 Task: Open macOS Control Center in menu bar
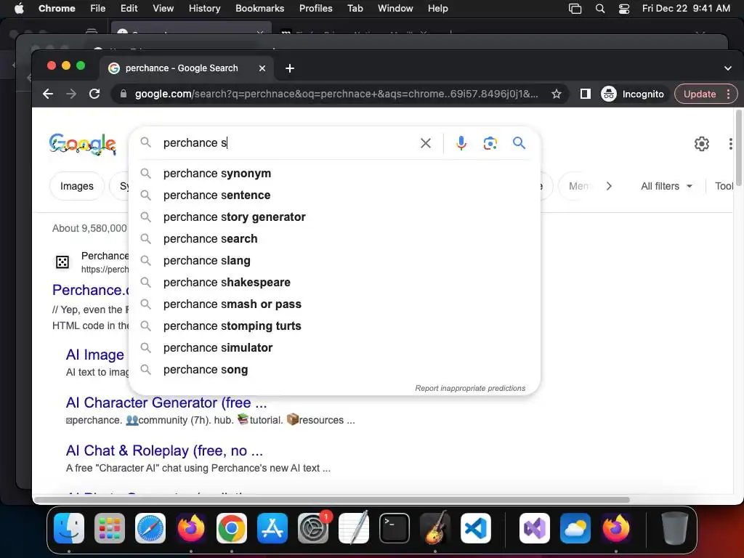click(x=624, y=9)
